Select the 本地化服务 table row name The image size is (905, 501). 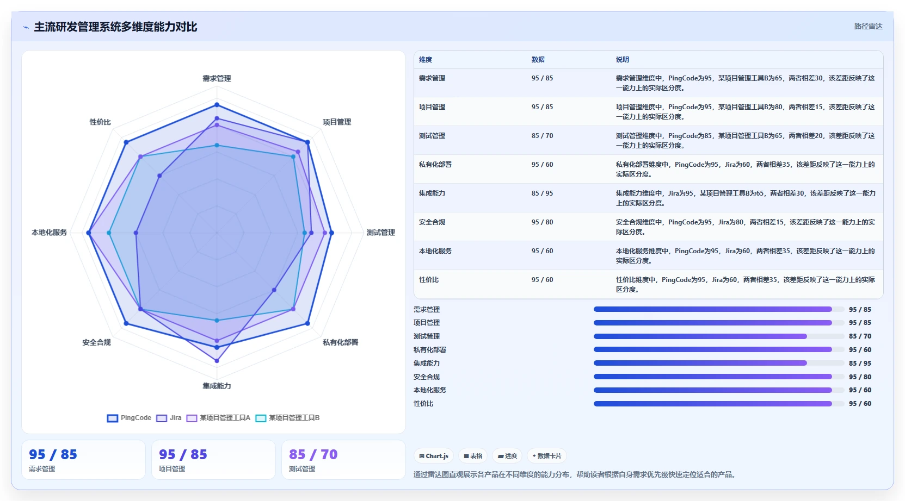tap(435, 251)
